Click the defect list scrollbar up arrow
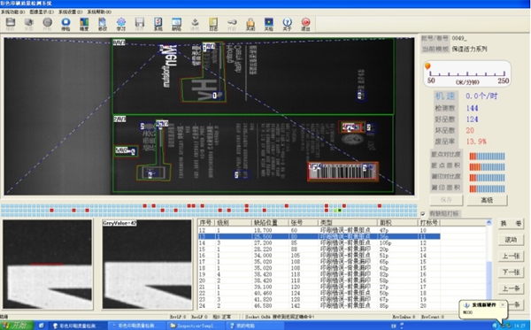 489,223
